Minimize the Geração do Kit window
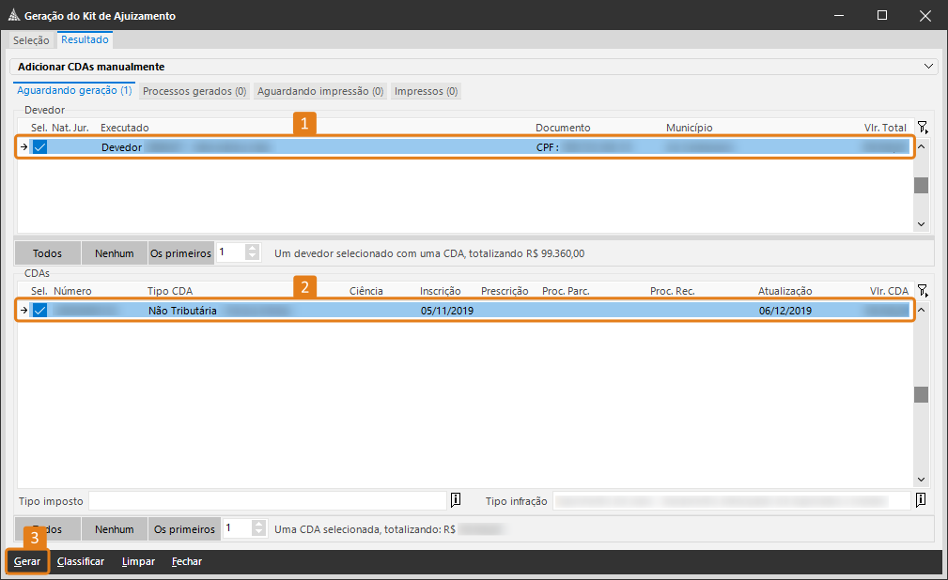The width and height of the screenshot is (948, 580). point(839,16)
